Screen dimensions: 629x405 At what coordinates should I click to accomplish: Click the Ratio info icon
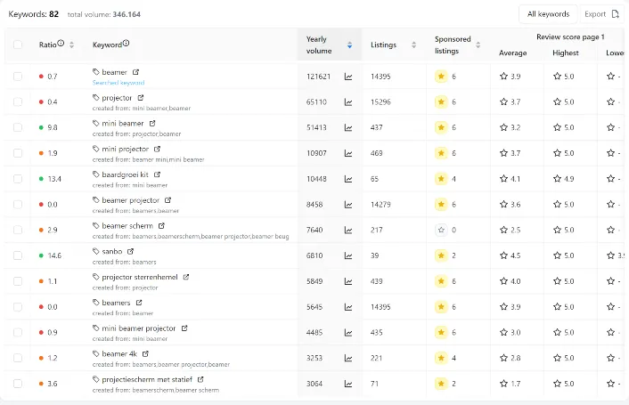coord(61,43)
